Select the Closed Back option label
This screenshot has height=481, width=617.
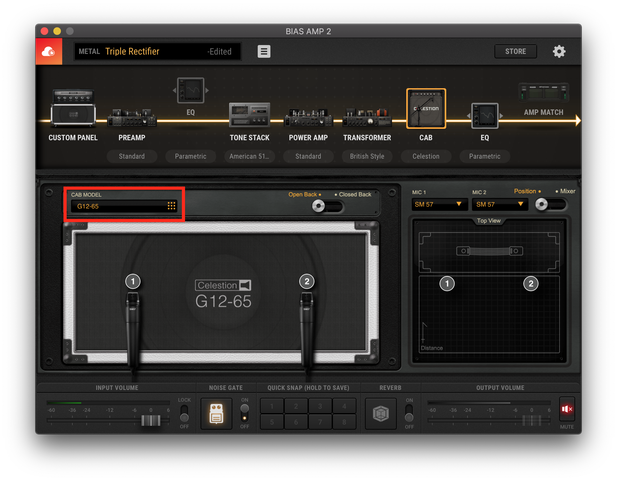pyautogui.click(x=355, y=194)
